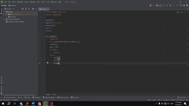The width and height of the screenshot is (189, 106).
Task: Click the else breadcrumb at the editor bottom
Action: coord(54,95)
